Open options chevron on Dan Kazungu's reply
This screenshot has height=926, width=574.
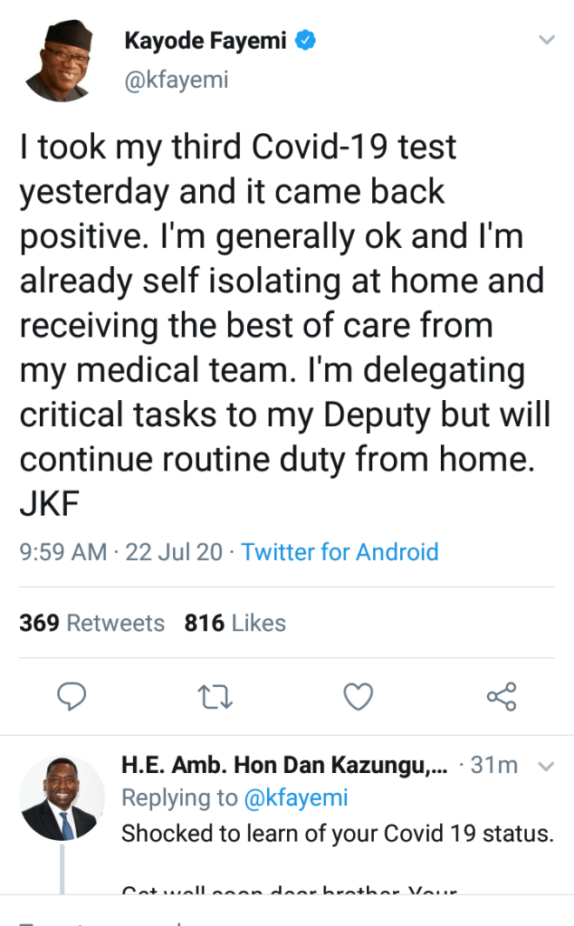point(546,766)
